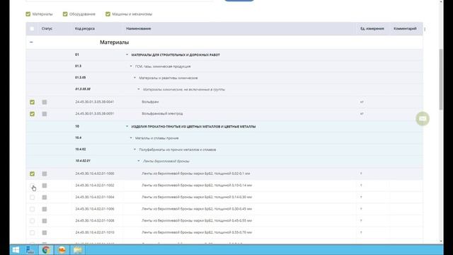Click the status icon in Вольфрамовый электрод row

(x=44, y=114)
